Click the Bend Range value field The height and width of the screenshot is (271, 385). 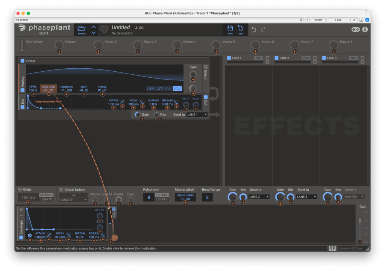pos(207,197)
